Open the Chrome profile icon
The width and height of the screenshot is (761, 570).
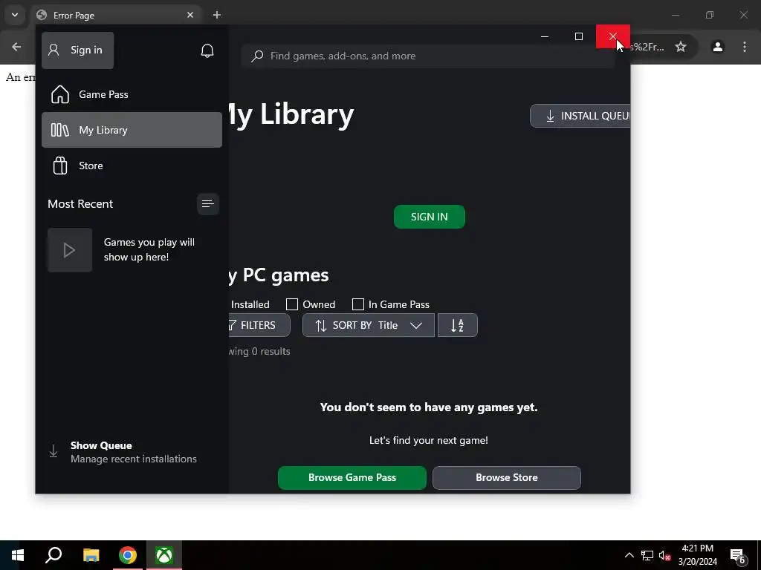coord(718,47)
